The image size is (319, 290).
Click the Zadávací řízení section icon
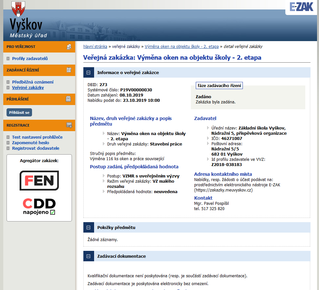point(69,70)
